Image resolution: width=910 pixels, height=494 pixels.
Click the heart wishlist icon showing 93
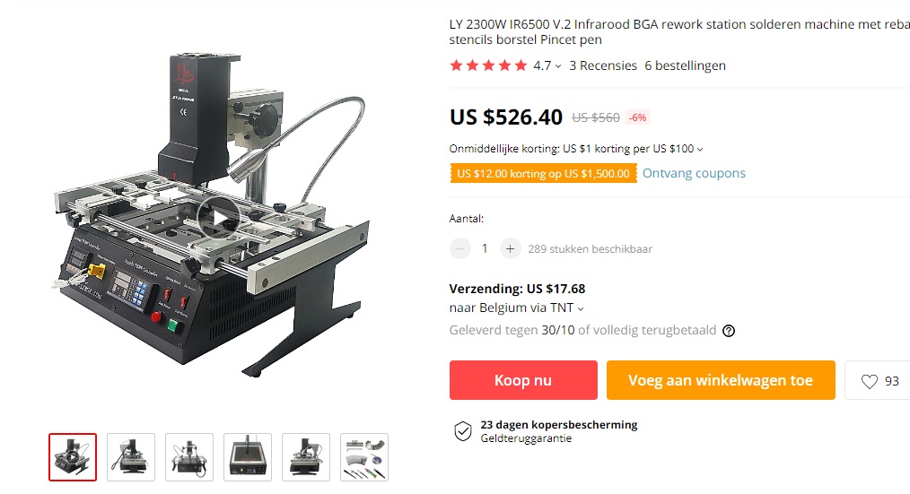(x=870, y=381)
